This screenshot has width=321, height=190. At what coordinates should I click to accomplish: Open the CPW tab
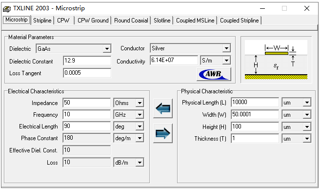pyautogui.click(x=63, y=21)
